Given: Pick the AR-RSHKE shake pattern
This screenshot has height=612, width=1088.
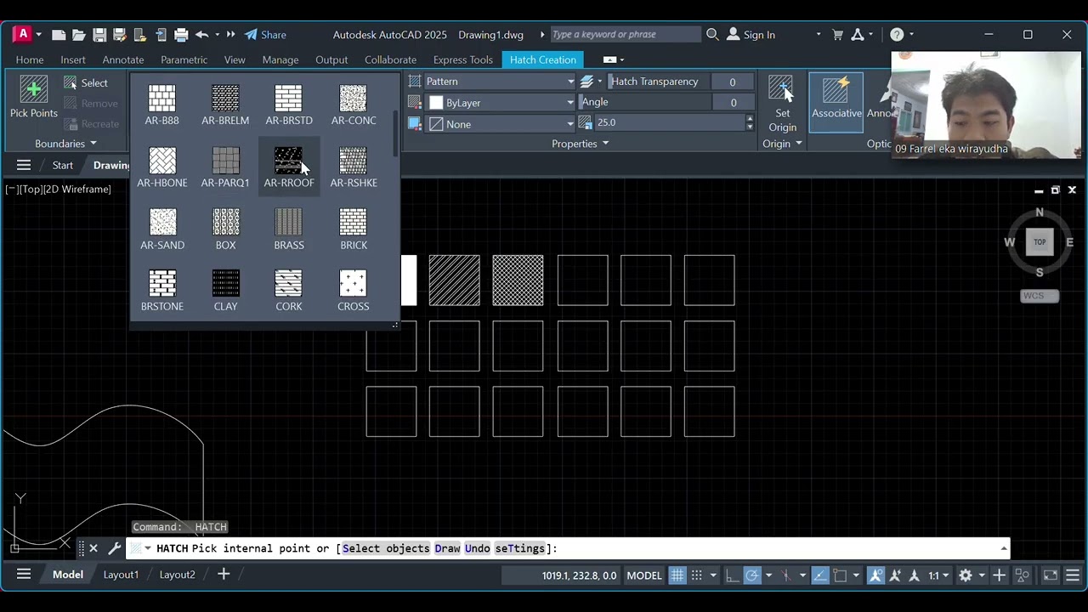Looking at the screenshot, I should click(354, 167).
